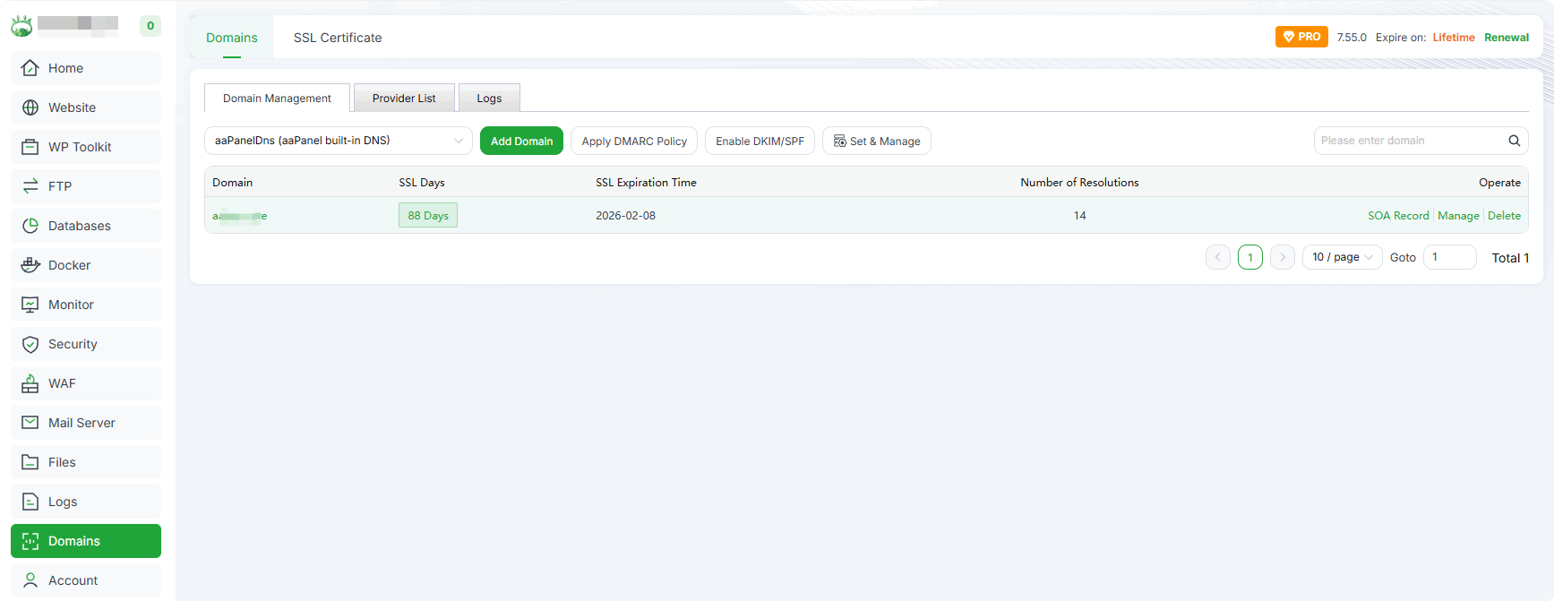Click the domain name link in table row

pos(239,216)
